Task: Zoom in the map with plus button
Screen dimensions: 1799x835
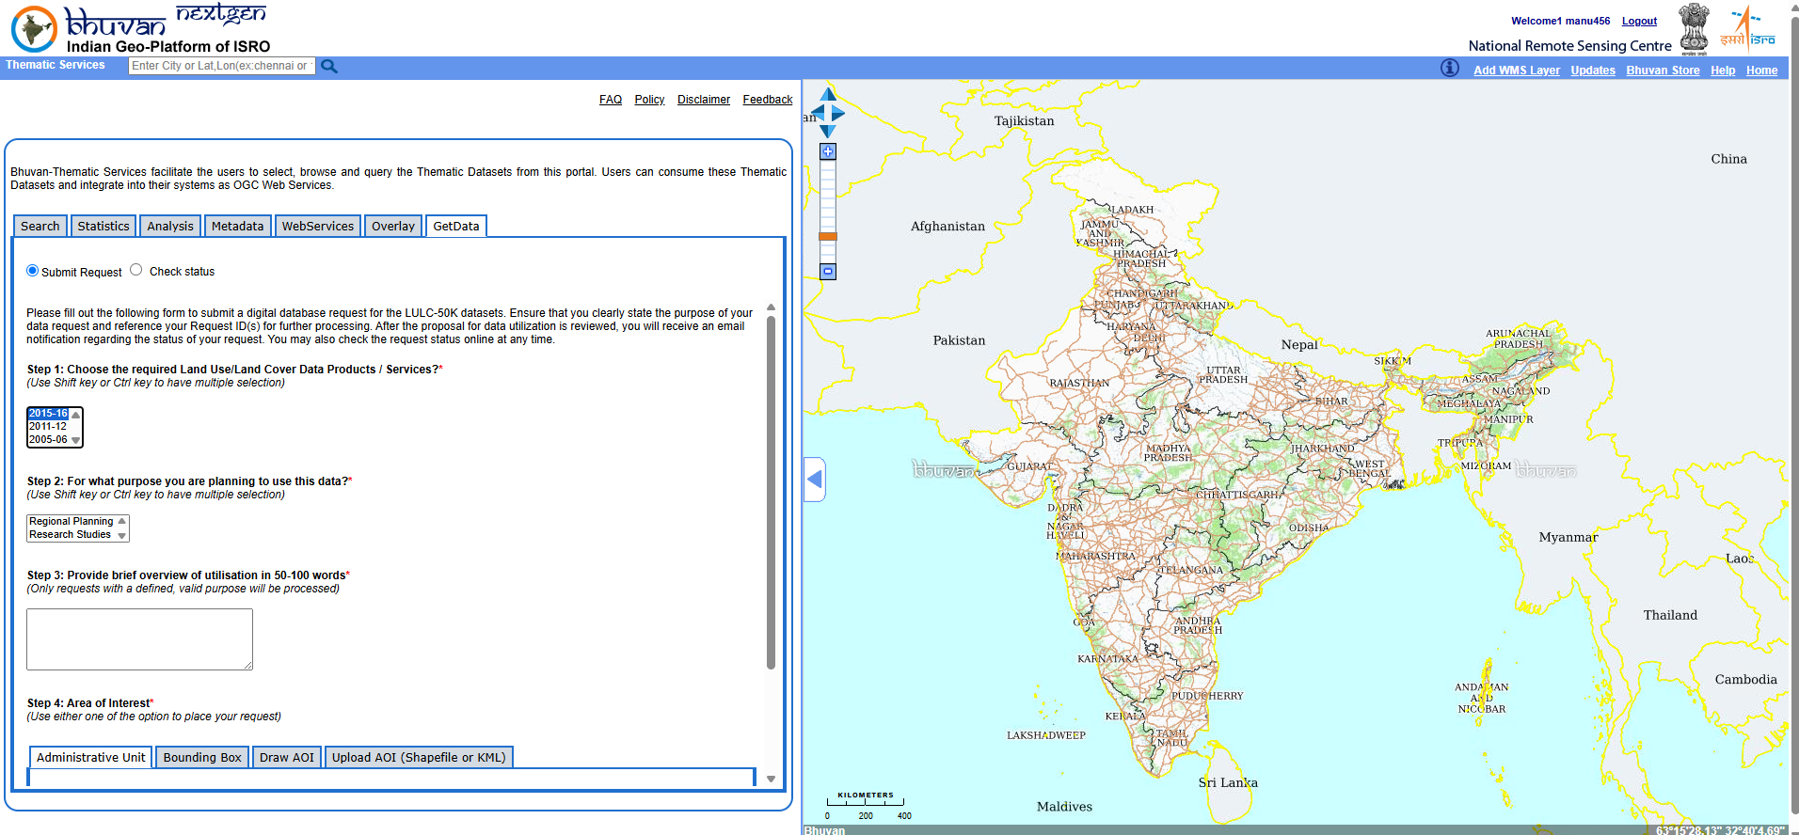Action: pos(828,151)
